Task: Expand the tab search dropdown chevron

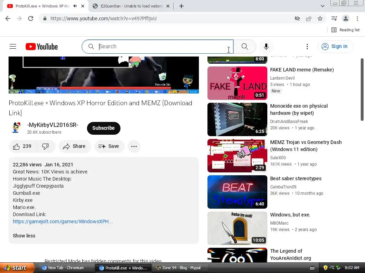Action: click(x=322, y=6)
